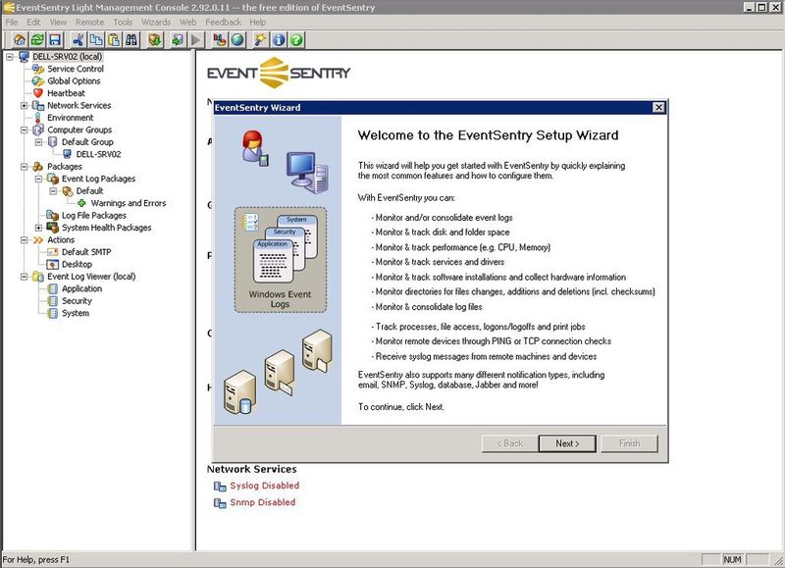Select the Warnings and Errors filter

click(x=129, y=203)
